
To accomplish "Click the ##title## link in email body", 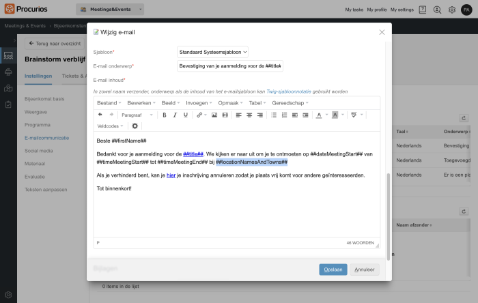I will 193,154.
